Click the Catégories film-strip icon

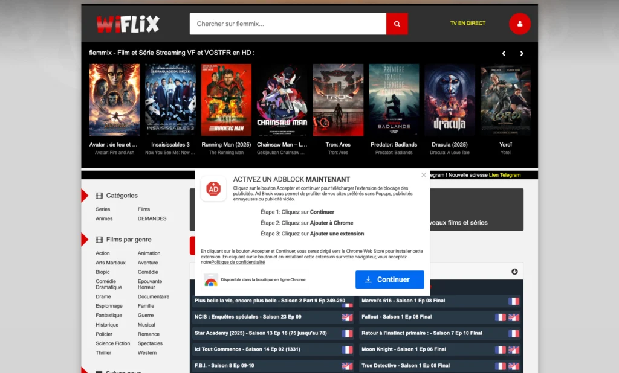click(99, 196)
